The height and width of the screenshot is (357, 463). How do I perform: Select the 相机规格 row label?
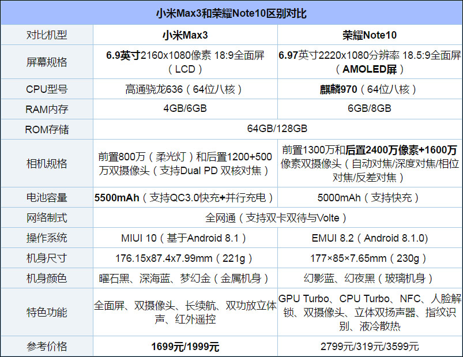47,164
